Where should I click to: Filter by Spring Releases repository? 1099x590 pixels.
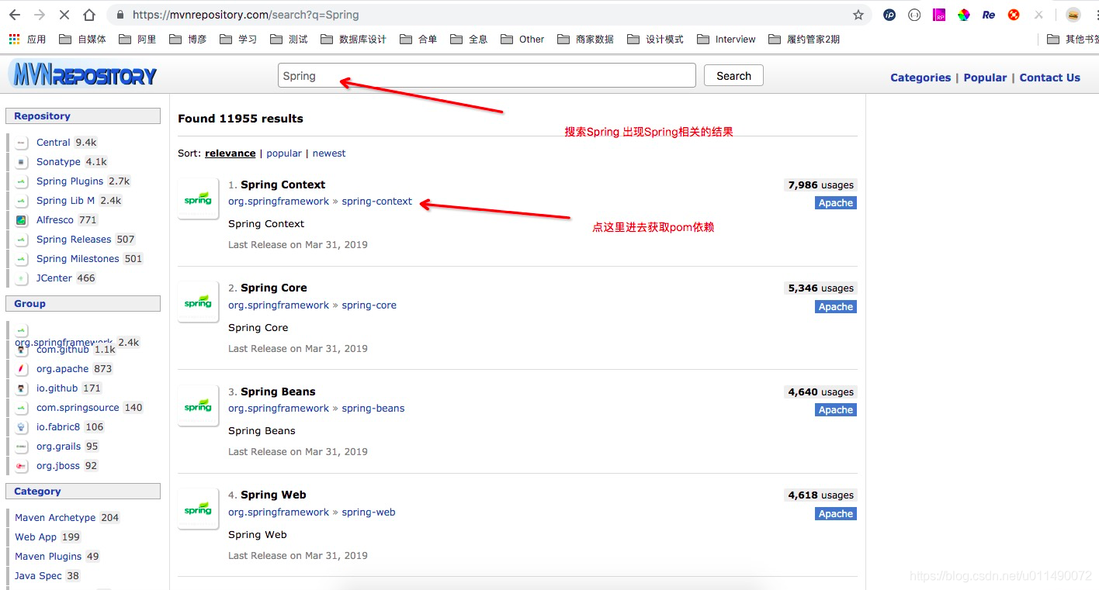point(74,240)
